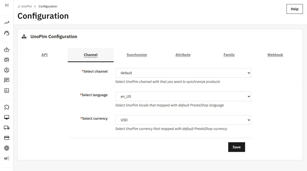Open Payment card icon in sidebar
Screen dimensions: 307x171
pyautogui.click(x=7, y=138)
